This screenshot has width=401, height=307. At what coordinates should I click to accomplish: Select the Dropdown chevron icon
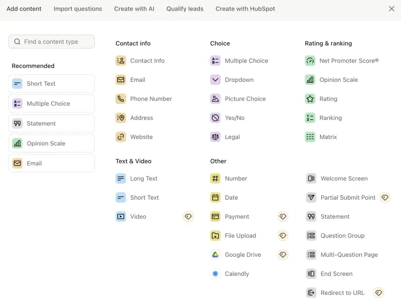[216, 80]
